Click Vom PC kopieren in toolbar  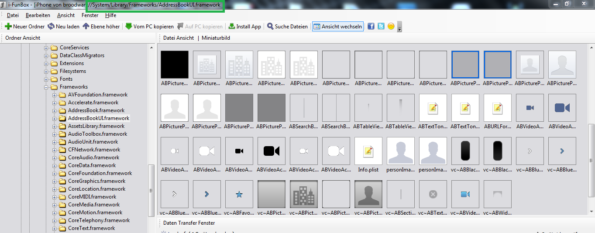149,26
